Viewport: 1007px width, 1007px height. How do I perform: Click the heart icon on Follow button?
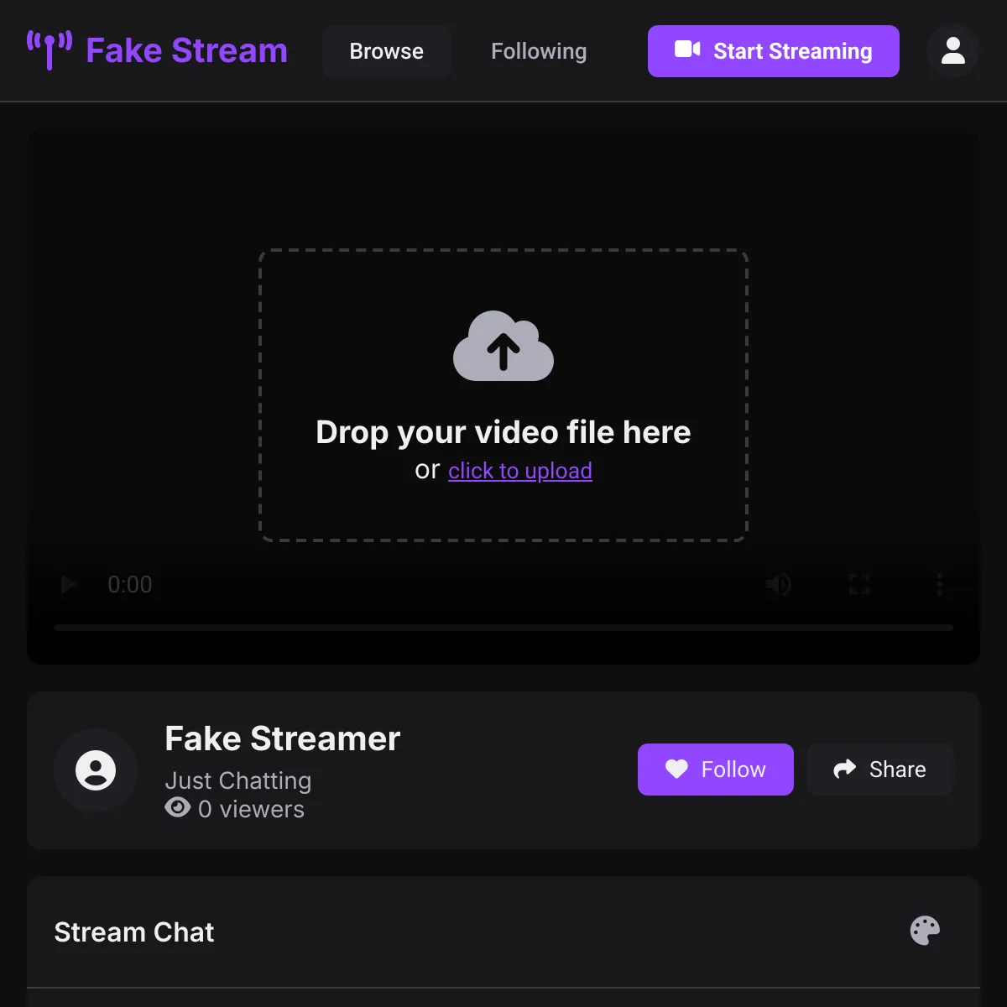[676, 769]
